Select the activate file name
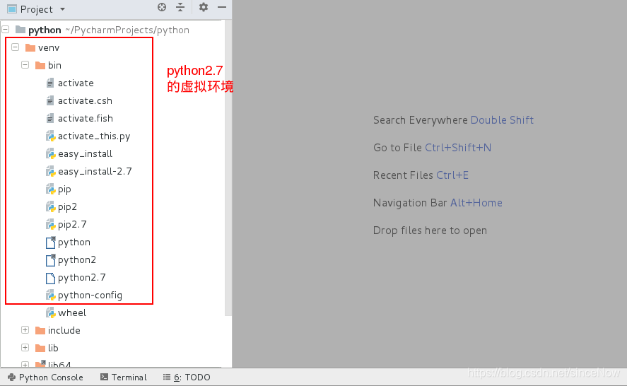627x386 pixels. pos(76,83)
